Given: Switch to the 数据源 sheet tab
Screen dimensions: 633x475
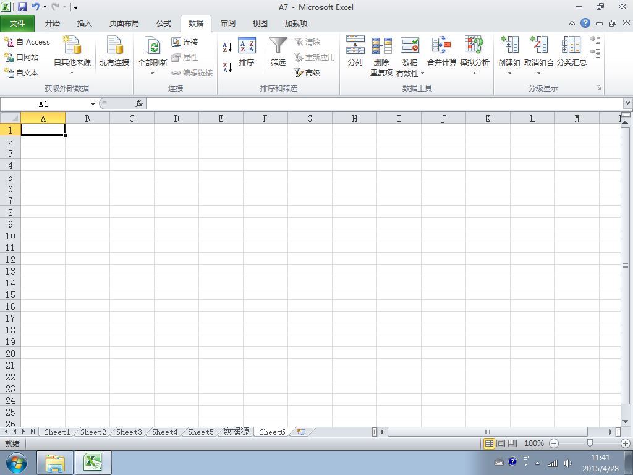Looking at the screenshot, I should click(x=236, y=432).
